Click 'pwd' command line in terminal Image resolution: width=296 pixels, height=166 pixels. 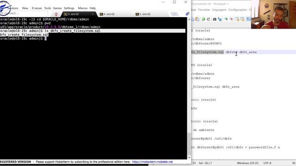point(47,23)
